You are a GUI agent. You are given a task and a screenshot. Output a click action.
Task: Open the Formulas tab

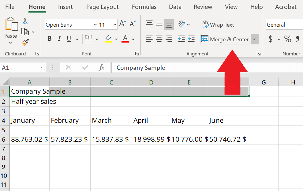144,7
